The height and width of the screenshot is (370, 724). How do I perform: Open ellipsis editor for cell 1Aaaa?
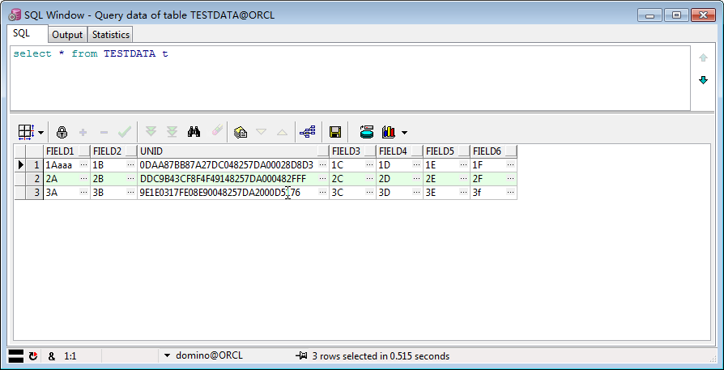pyautogui.click(x=84, y=164)
